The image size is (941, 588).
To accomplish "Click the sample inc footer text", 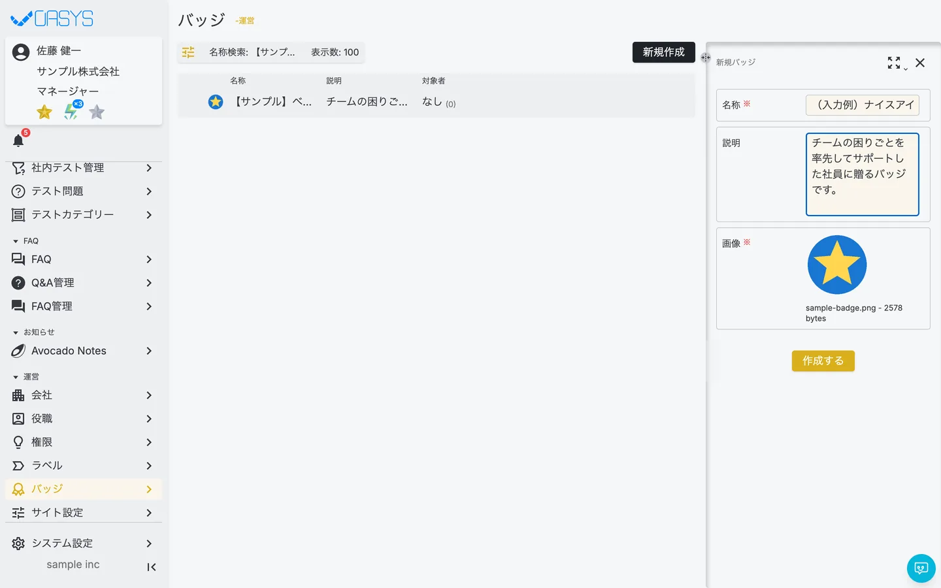I will click(73, 564).
